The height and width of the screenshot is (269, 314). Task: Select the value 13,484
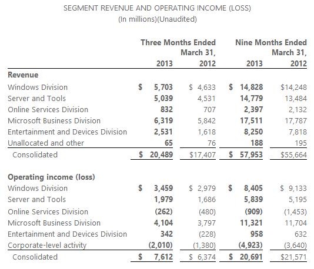tap(296, 99)
